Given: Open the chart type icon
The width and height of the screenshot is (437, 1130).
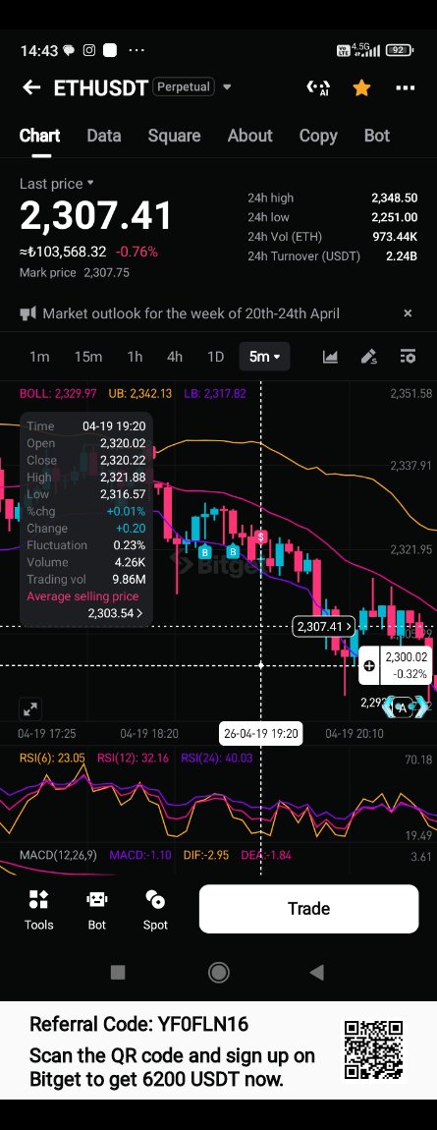Looking at the screenshot, I should [x=330, y=357].
